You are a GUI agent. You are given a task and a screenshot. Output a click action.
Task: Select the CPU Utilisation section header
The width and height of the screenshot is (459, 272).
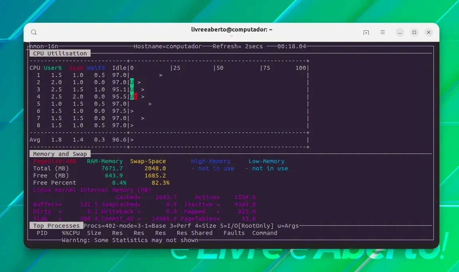coord(60,53)
